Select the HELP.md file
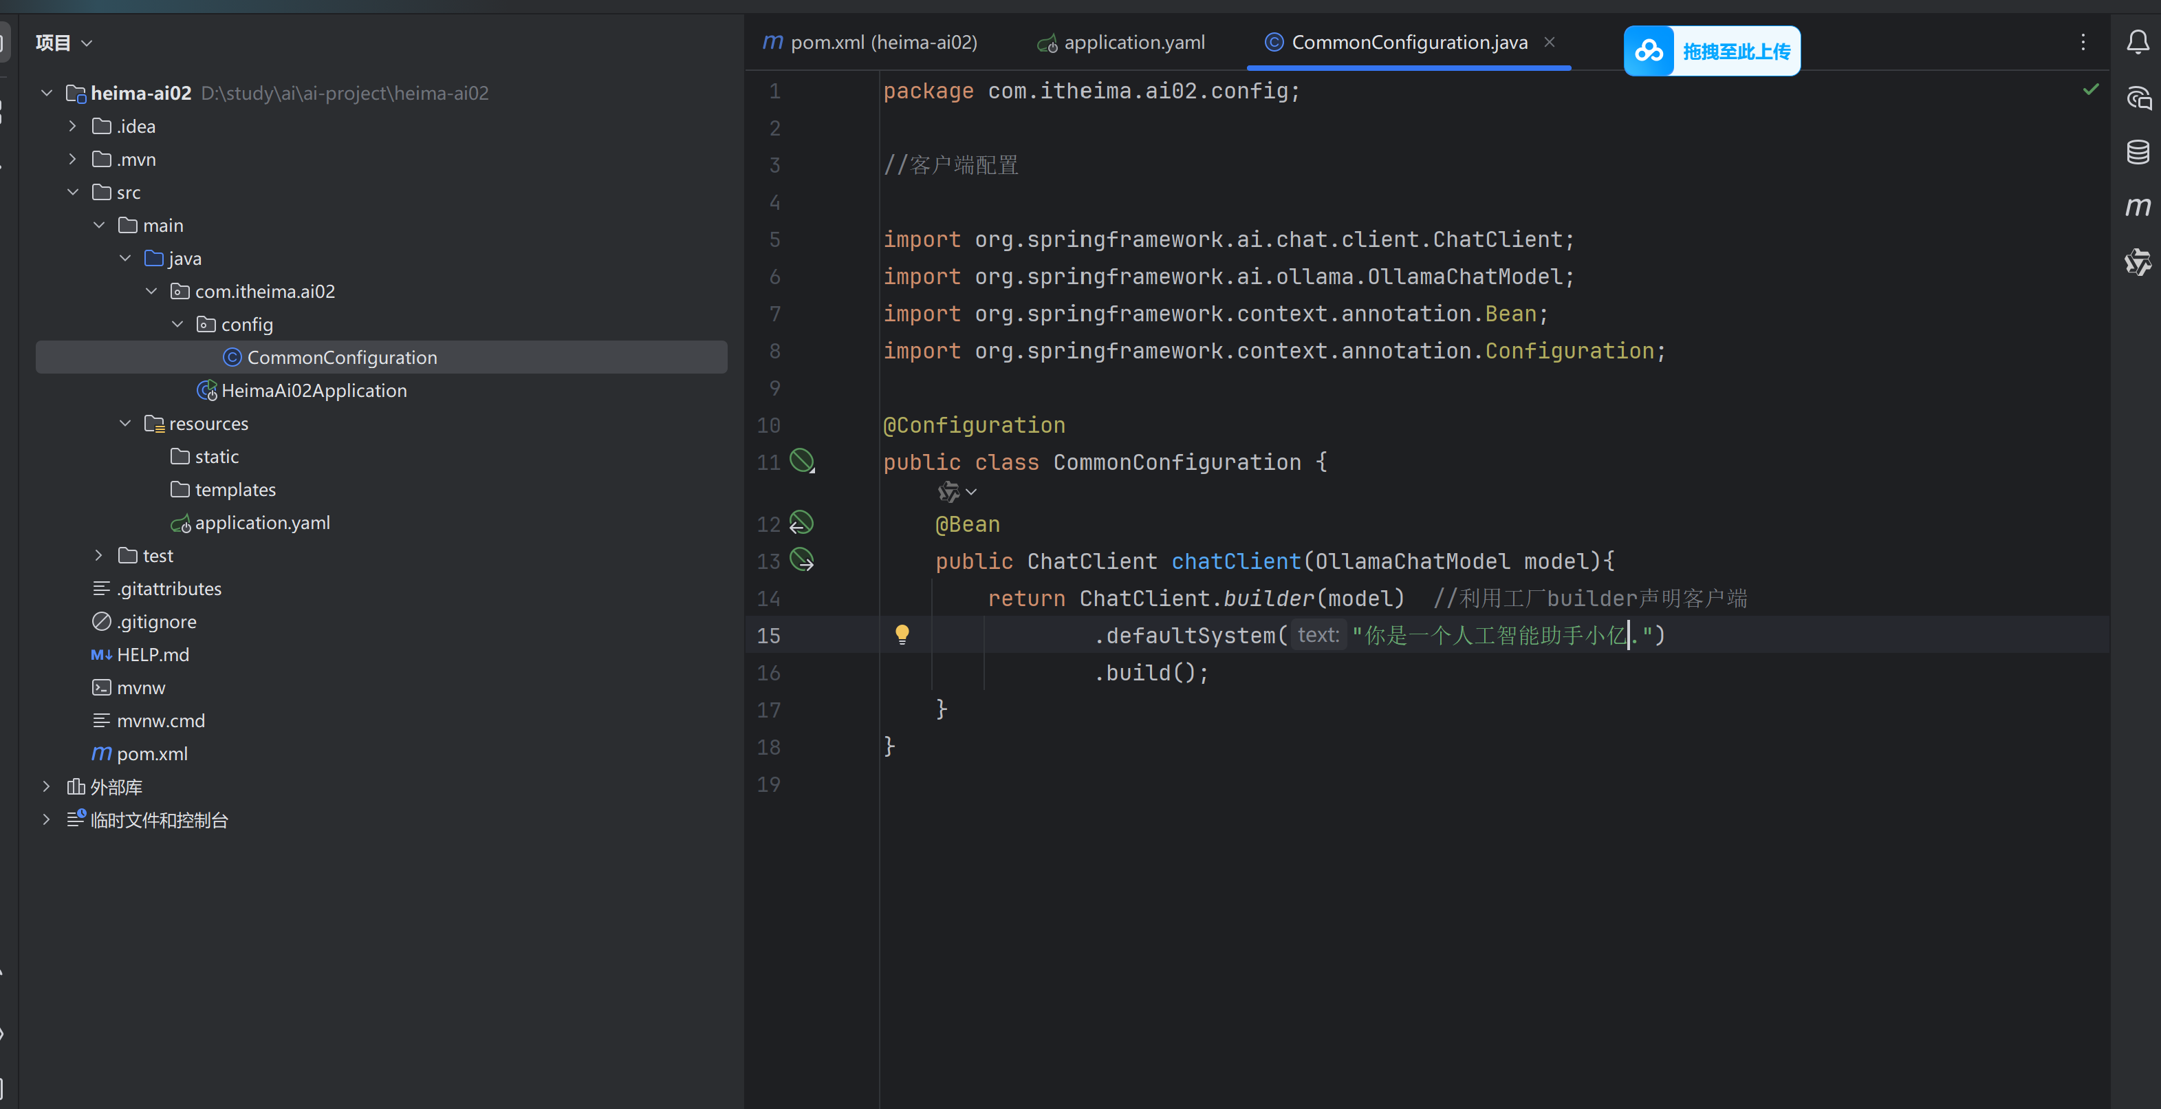2161x1109 pixels. (153, 654)
